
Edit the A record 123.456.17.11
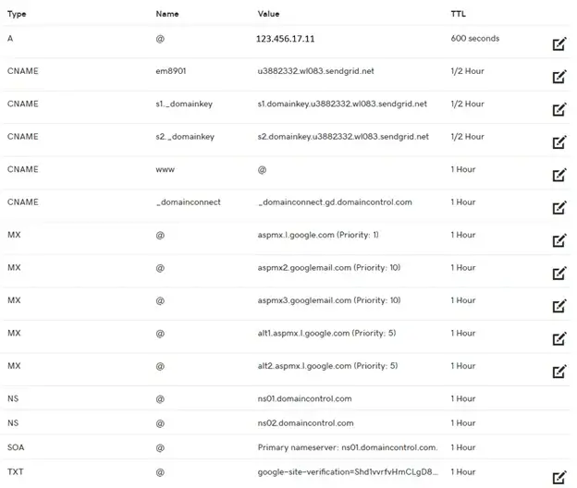[559, 43]
